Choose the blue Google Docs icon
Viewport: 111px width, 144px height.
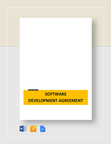(x=43, y=129)
